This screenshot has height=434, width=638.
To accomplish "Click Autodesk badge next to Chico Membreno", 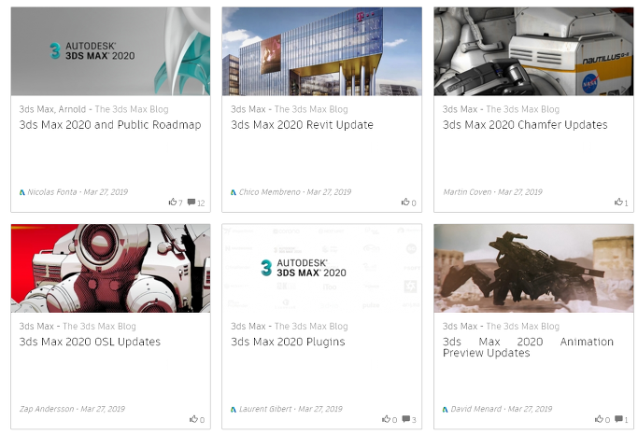I will point(234,192).
